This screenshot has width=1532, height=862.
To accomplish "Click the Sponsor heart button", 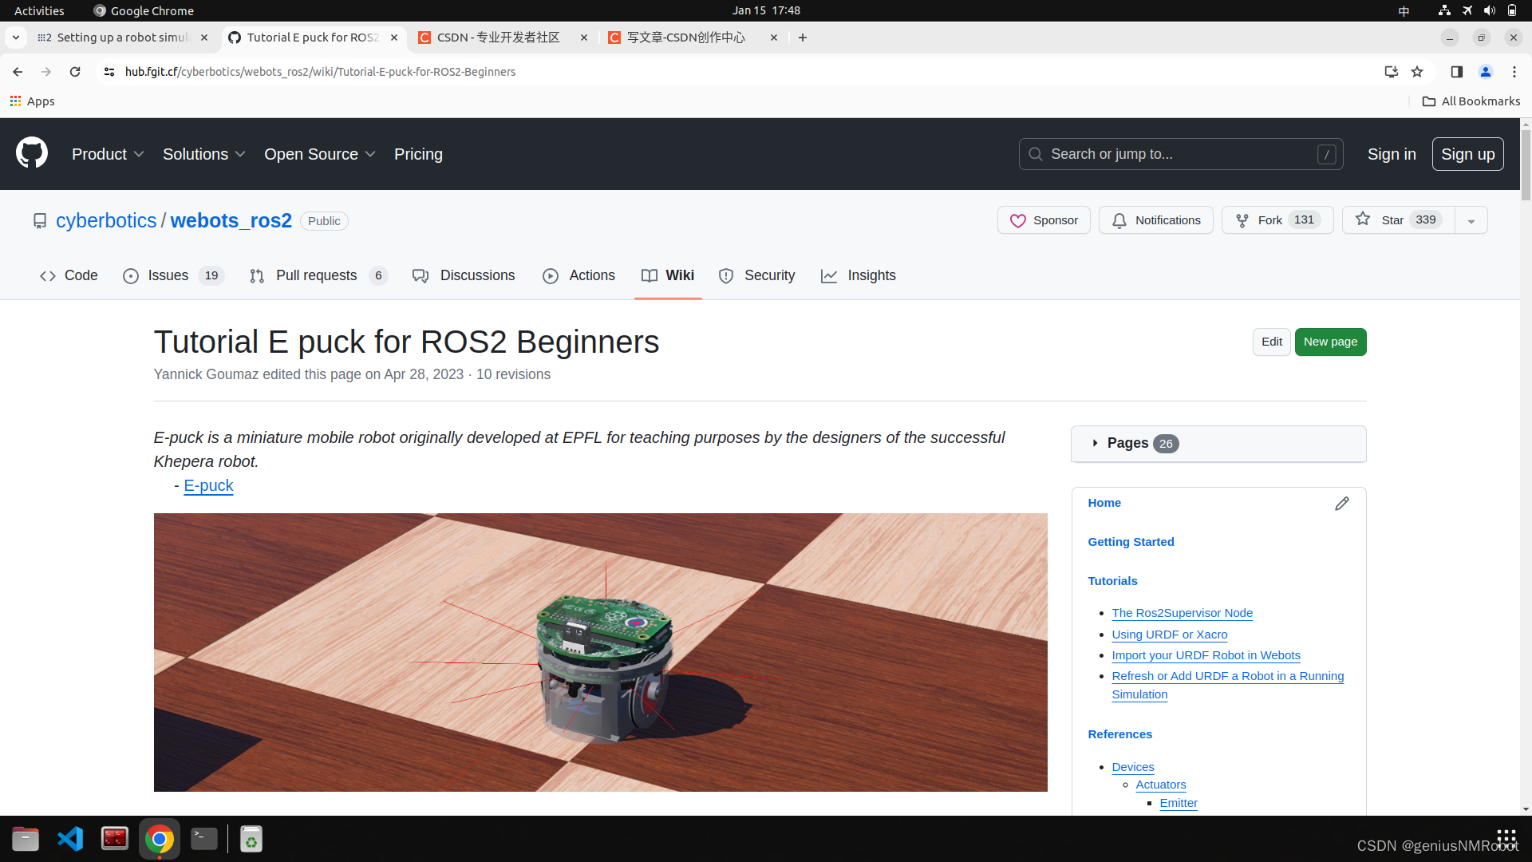I will click(x=1044, y=219).
